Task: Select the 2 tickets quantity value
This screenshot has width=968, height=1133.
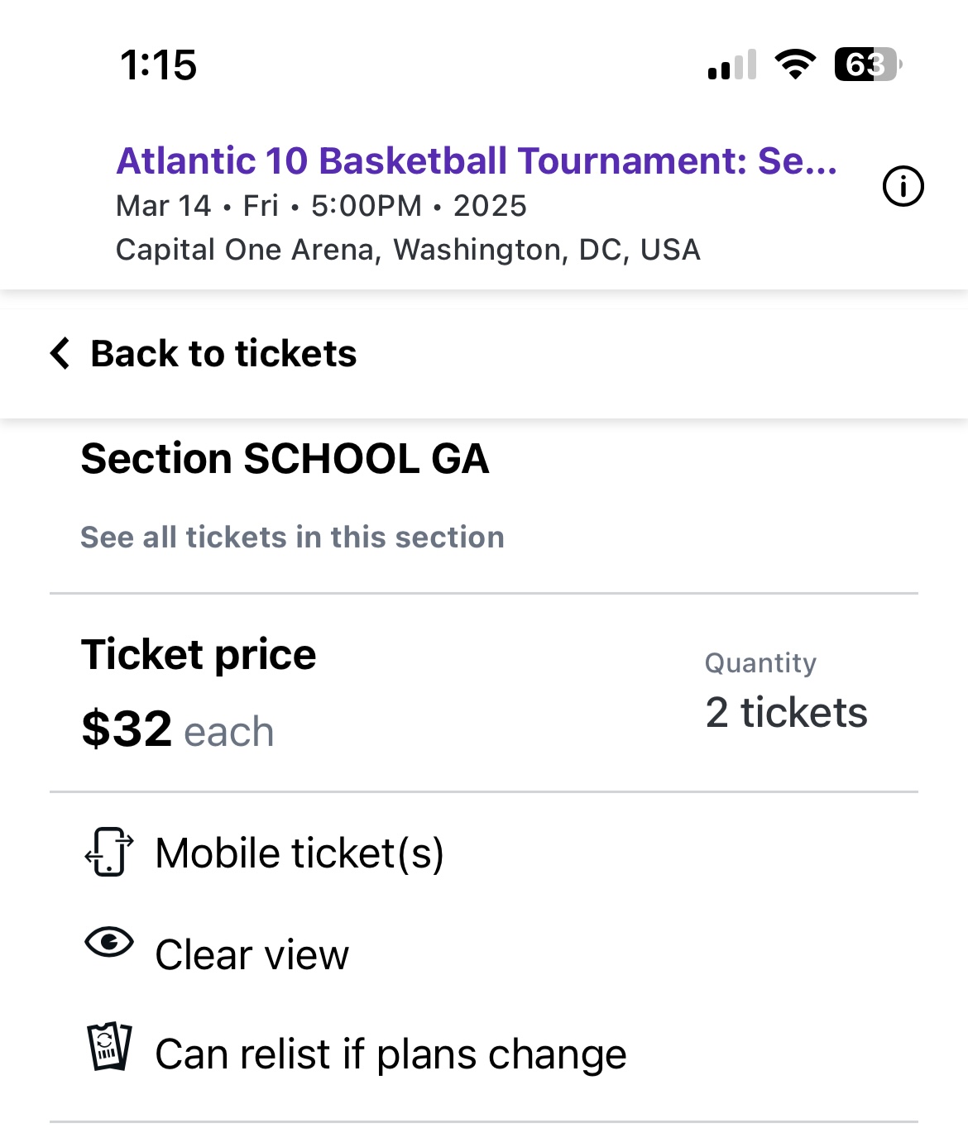Action: point(786,713)
